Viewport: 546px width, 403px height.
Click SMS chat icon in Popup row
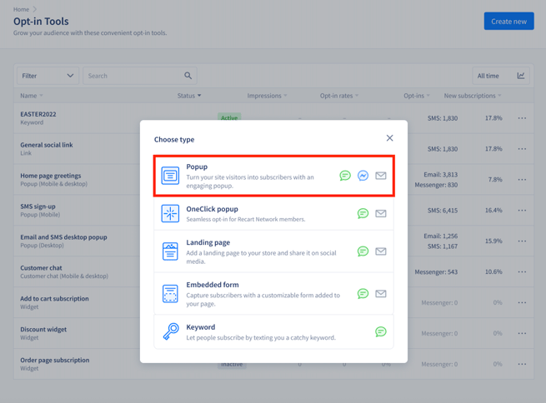coord(345,176)
